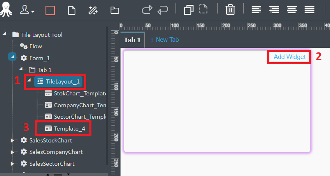Open the user account menu icon

(x=25, y=10)
